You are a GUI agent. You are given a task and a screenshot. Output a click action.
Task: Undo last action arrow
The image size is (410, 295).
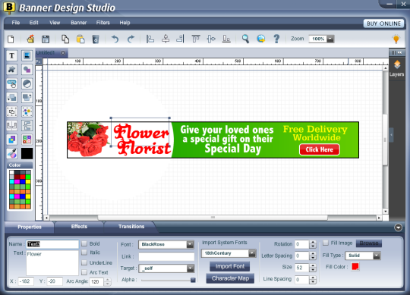[115, 39]
